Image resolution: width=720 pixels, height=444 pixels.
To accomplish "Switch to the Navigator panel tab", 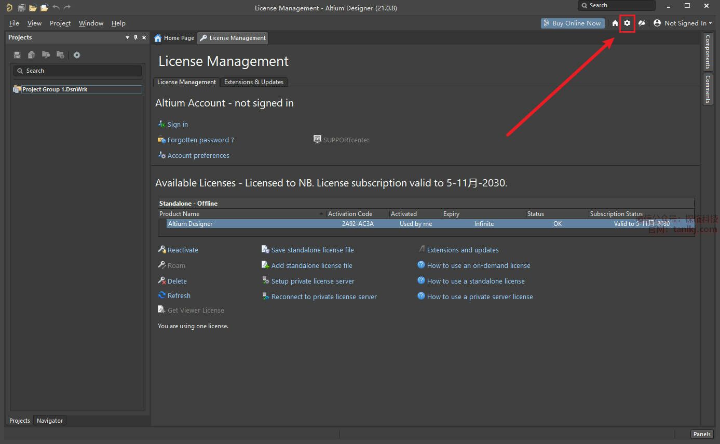I will point(50,421).
